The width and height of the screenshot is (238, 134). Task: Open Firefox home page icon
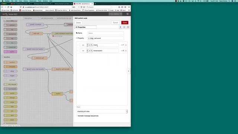pyautogui.click(x=11, y=7)
